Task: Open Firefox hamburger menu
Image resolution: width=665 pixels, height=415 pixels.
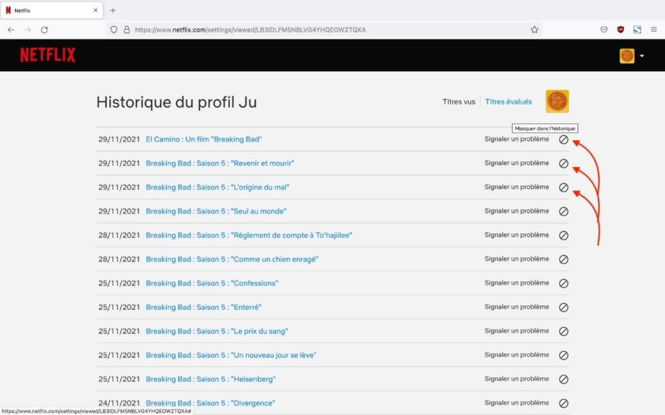Action: point(654,30)
